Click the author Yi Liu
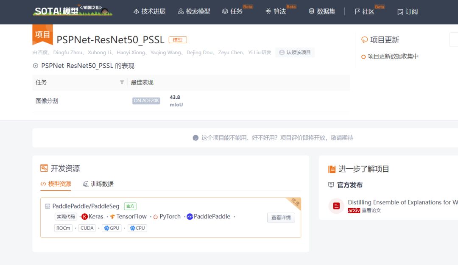The width and height of the screenshot is (458, 265). tap(254, 53)
